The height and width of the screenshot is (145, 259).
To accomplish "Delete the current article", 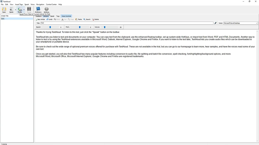I will tap(95, 19).
